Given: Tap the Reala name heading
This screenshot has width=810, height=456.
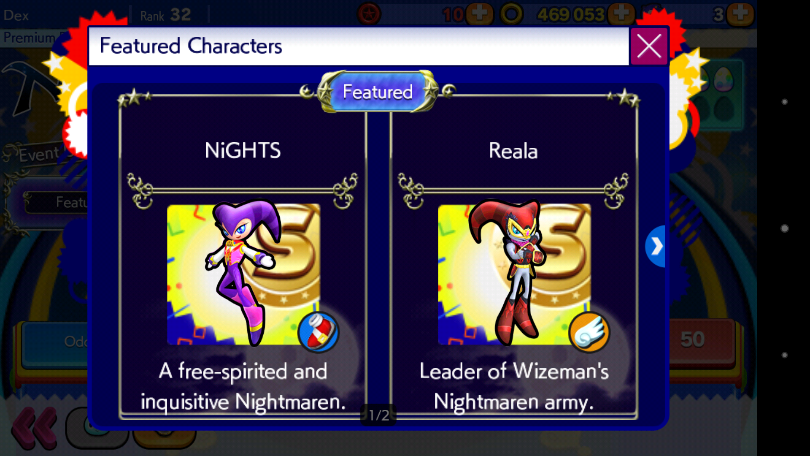Looking at the screenshot, I should click(x=513, y=151).
